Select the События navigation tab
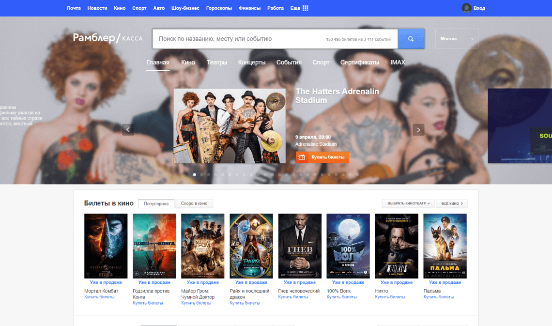The width and height of the screenshot is (552, 326). [x=289, y=62]
